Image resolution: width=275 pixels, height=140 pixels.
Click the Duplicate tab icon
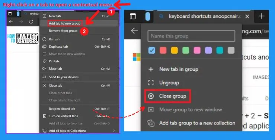pos(44,47)
